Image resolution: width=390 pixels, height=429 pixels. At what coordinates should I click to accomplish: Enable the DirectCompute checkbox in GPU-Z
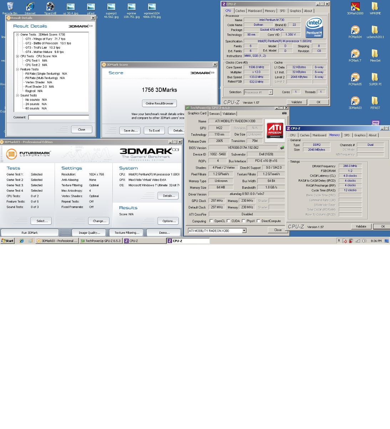[x=258, y=221]
